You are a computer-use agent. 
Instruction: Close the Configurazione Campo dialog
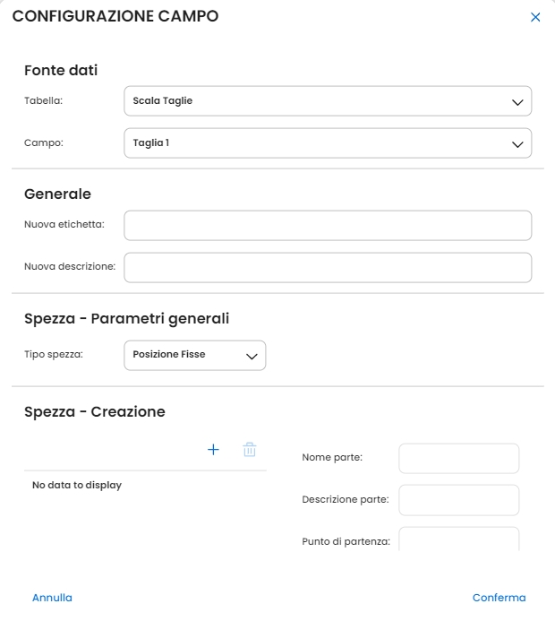click(535, 17)
